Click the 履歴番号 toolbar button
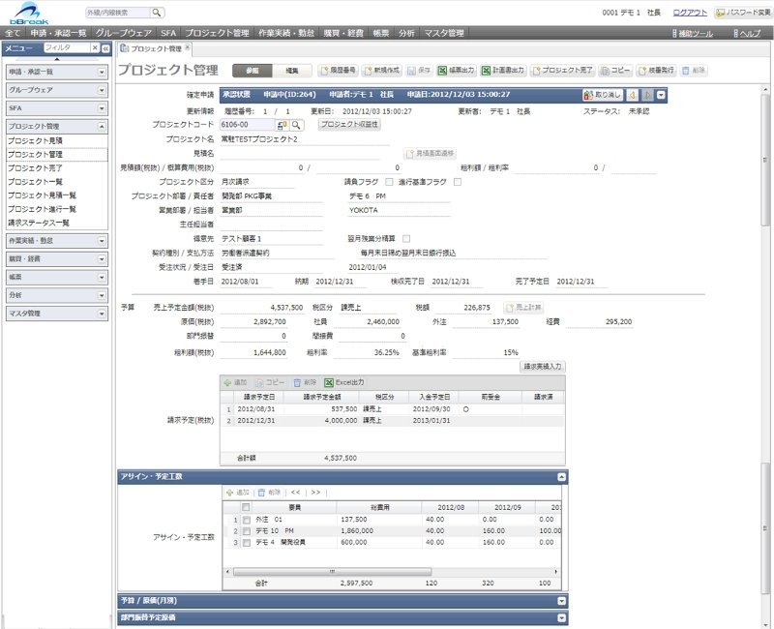Screen dimensions: 774x629 pos(338,71)
